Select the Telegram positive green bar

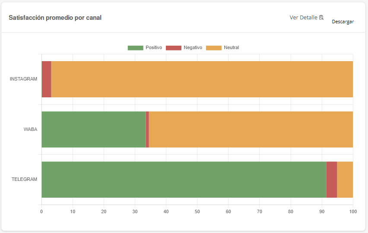[184, 180]
